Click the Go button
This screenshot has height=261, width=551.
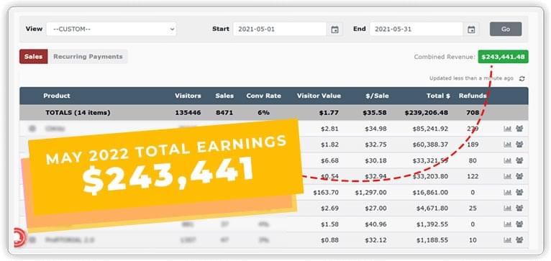click(x=506, y=29)
